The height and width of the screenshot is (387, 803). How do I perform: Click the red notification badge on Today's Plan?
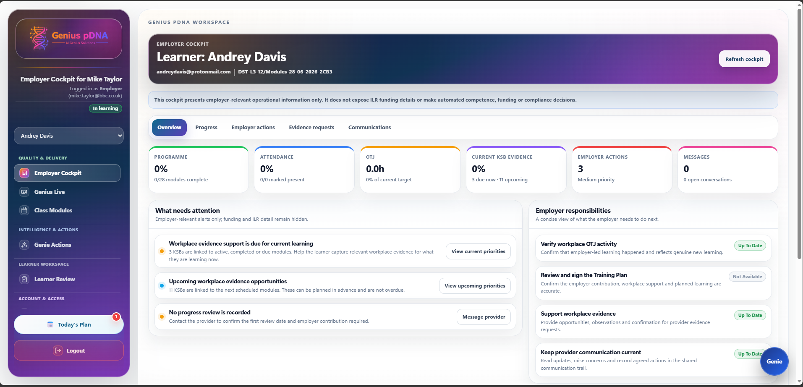tap(116, 317)
